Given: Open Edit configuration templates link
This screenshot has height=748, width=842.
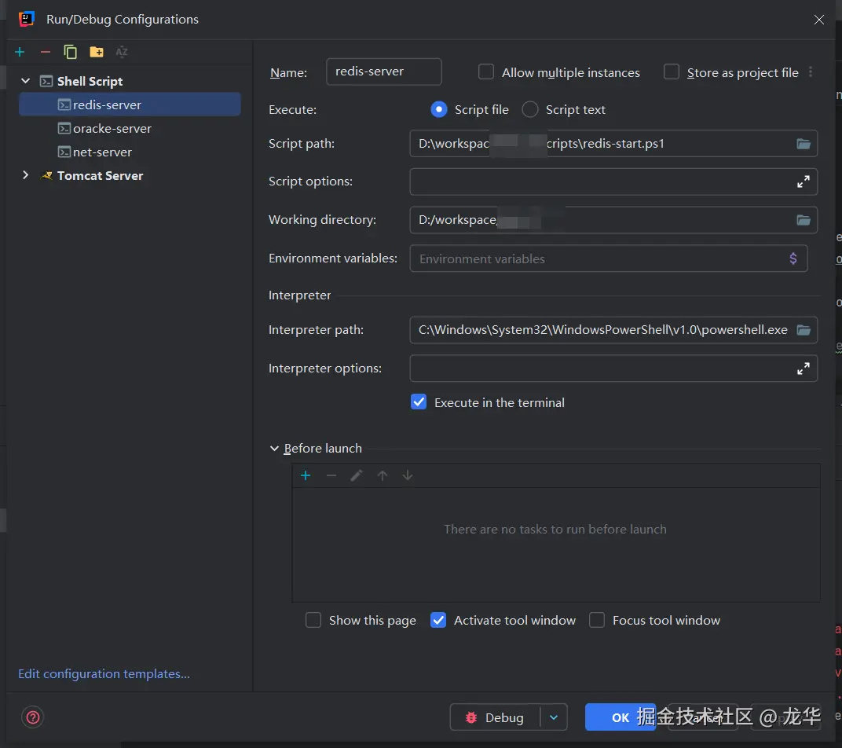Looking at the screenshot, I should point(104,674).
